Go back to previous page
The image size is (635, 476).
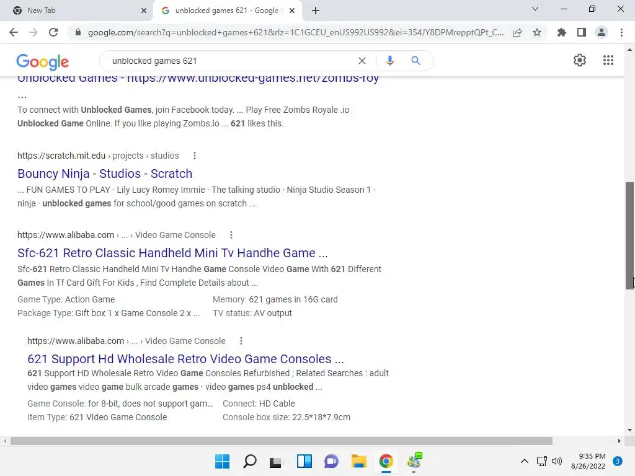[14, 32]
